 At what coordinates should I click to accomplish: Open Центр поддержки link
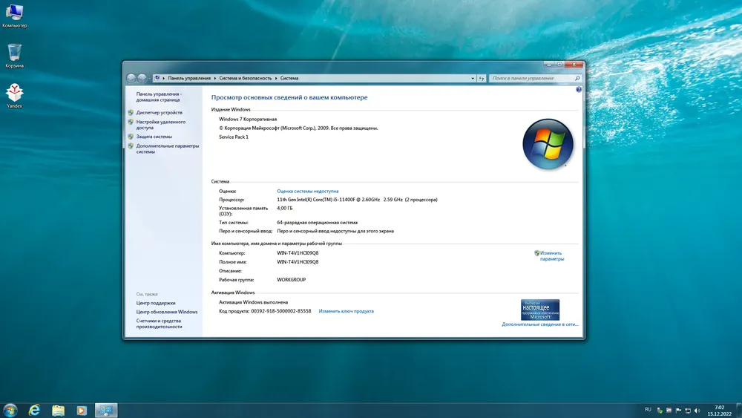156,303
